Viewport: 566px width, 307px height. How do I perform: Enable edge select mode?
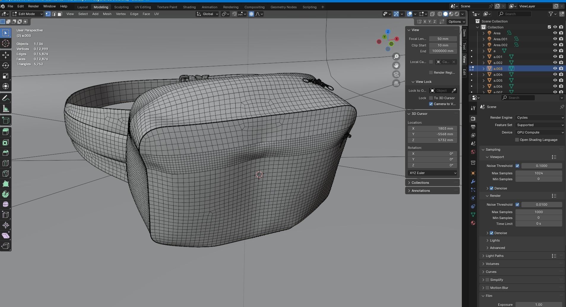(54, 14)
